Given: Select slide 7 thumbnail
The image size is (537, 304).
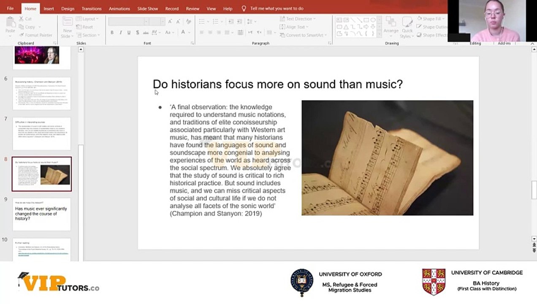Looking at the screenshot, I should (41, 134).
